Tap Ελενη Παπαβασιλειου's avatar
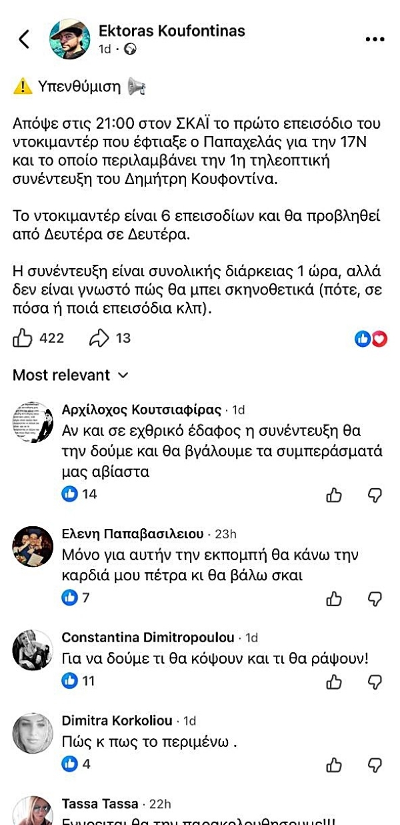This screenshot has width=400, height=825. click(33, 548)
